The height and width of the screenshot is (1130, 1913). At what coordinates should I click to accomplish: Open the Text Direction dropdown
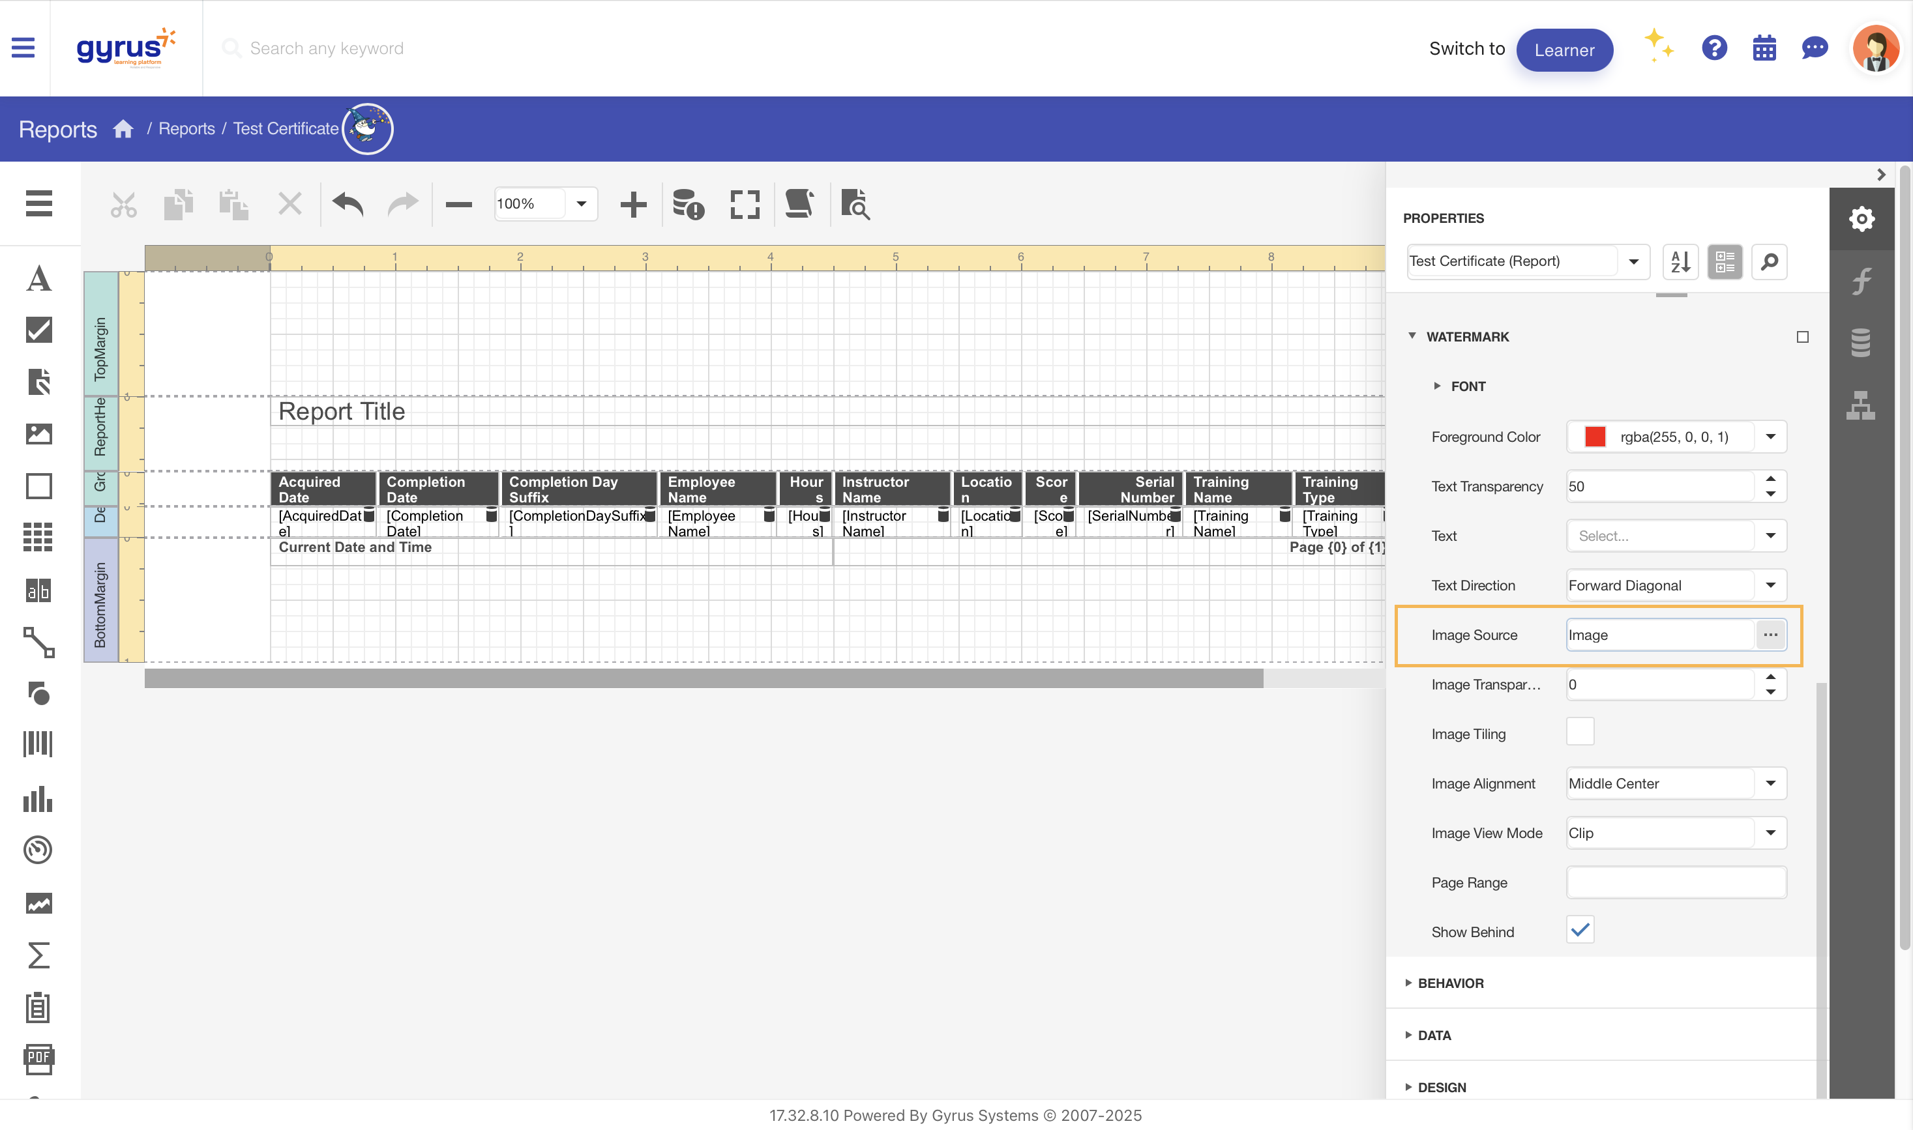[1770, 586]
